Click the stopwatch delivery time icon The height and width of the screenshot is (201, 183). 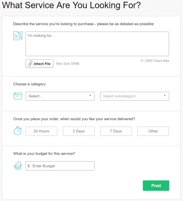point(18,131)
